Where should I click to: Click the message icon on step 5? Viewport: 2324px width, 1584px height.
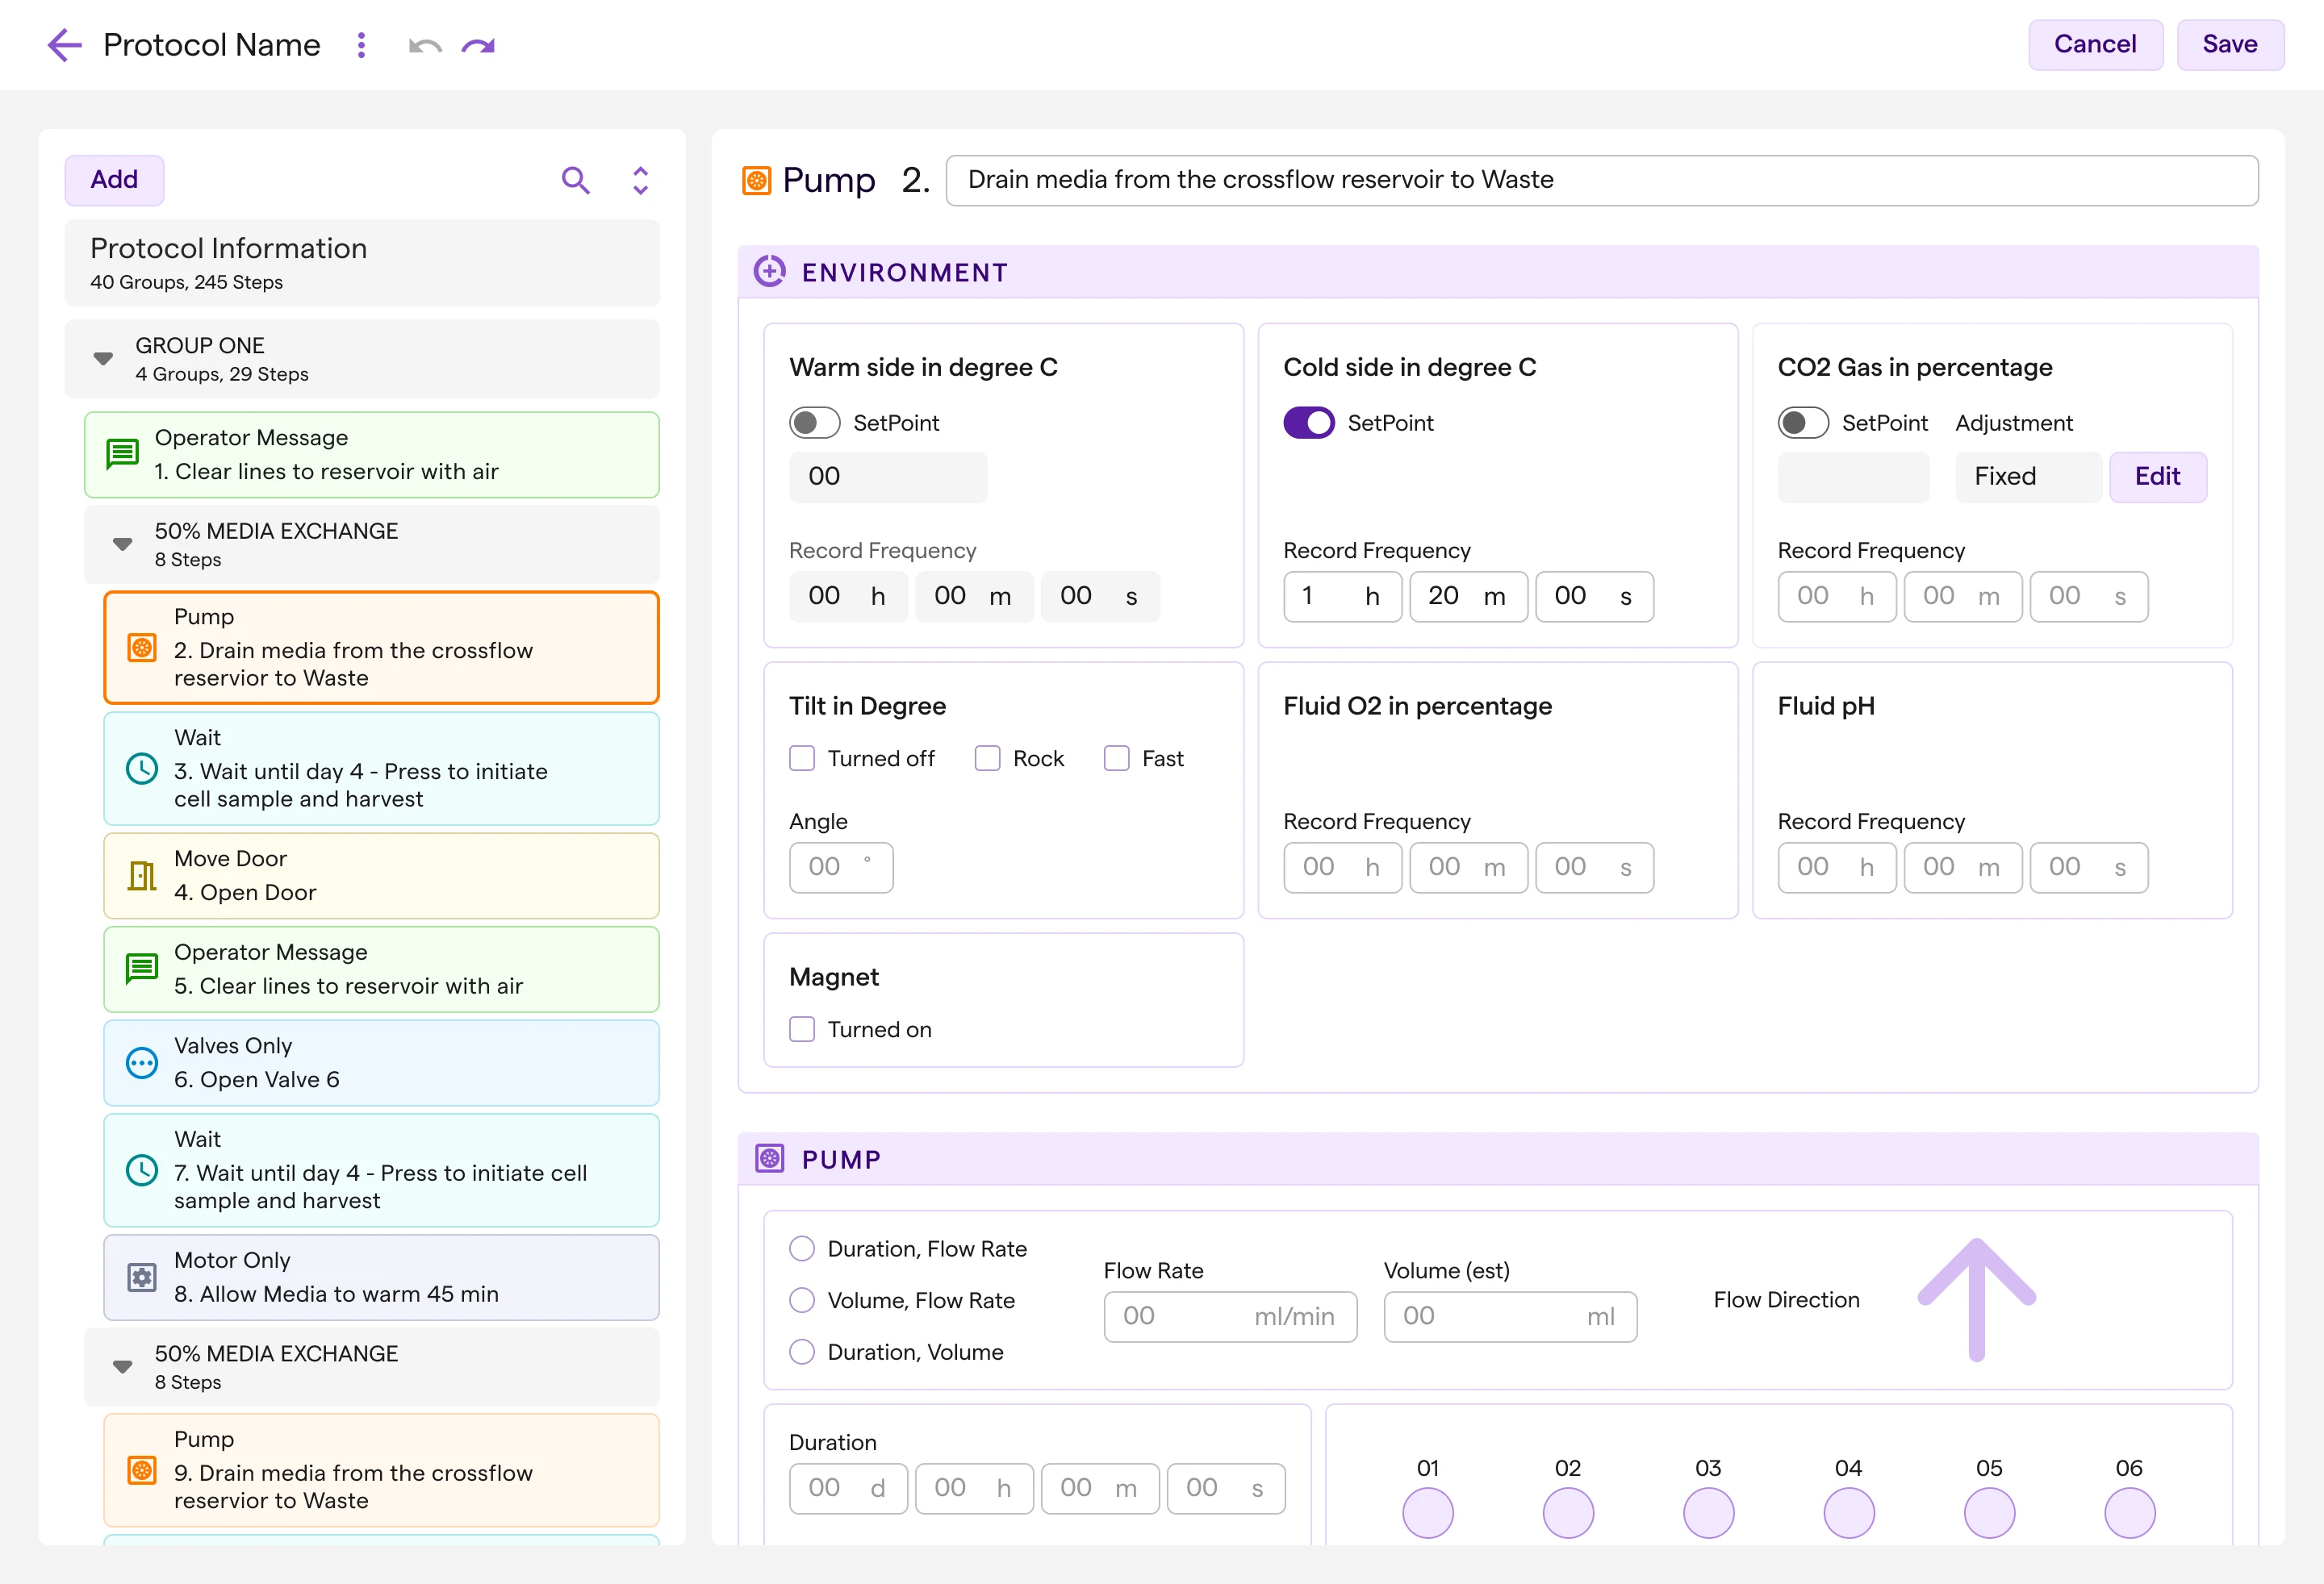[x=142, y=969]
